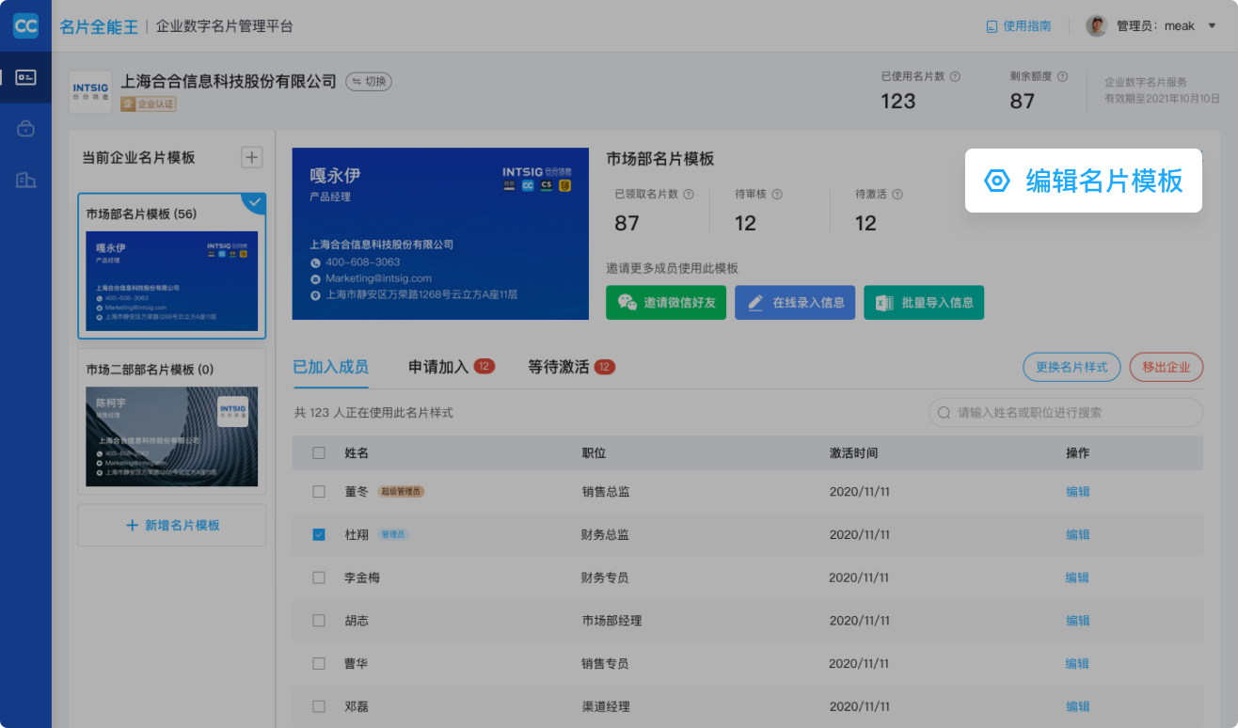
Task: Focus the 姓名或职位 search field
Action: point(1066,413)
